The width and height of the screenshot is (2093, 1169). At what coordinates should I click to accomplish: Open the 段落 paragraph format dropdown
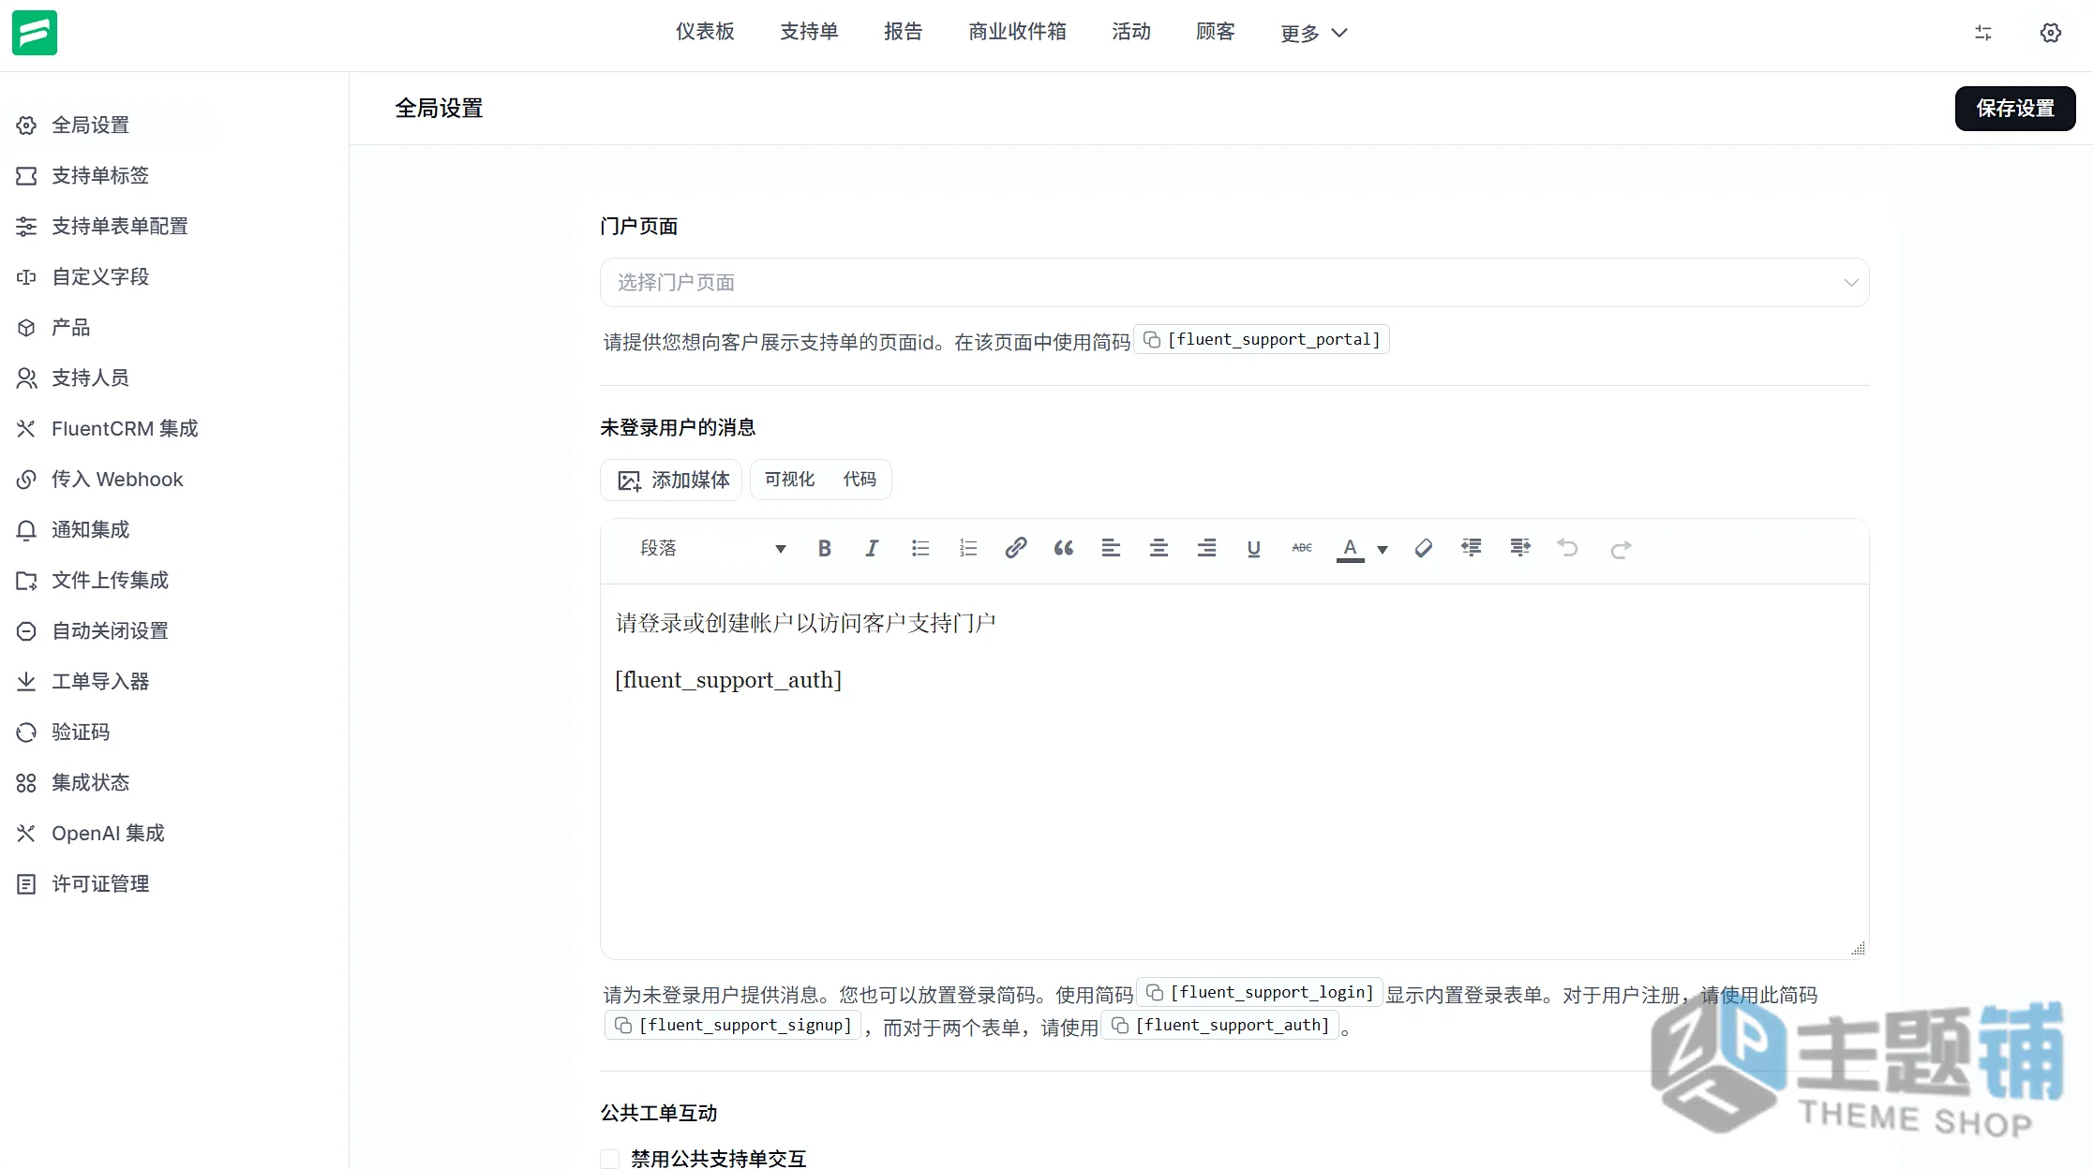(x=712, y=549)
